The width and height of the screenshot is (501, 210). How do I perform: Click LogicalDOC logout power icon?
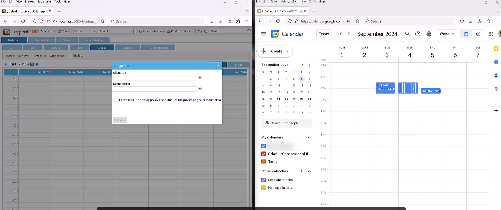click(206, 31)
